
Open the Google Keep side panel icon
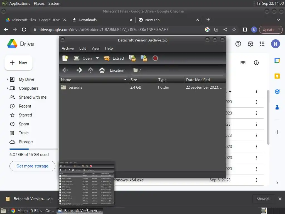[x=277, y=76]
